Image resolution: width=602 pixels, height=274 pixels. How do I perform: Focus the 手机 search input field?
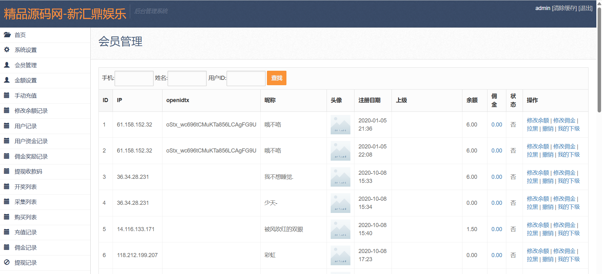134,78
